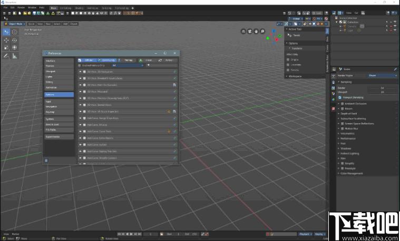Switch to the Sculpting workspace tab
Viewport: 400px width, 241px height.
[106, 8]
